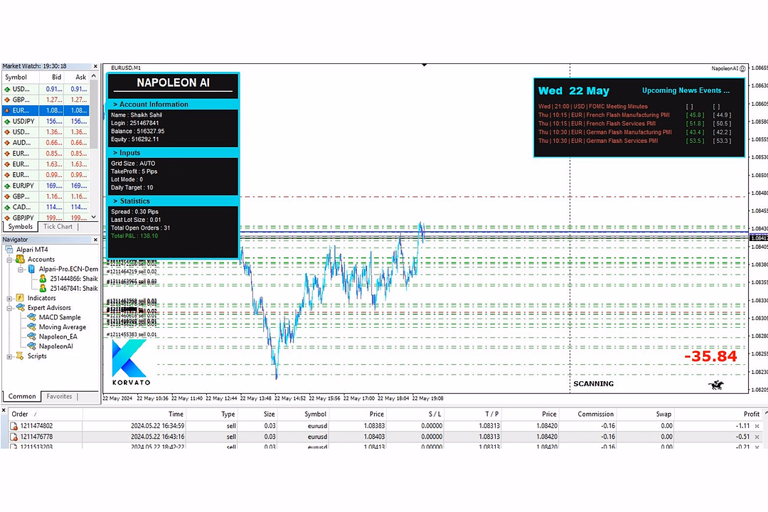Image resolution: width=768 pixels, height=512 pixels.
Task: Collapse the Expert Advisors tree node
Action: (9, 308)
